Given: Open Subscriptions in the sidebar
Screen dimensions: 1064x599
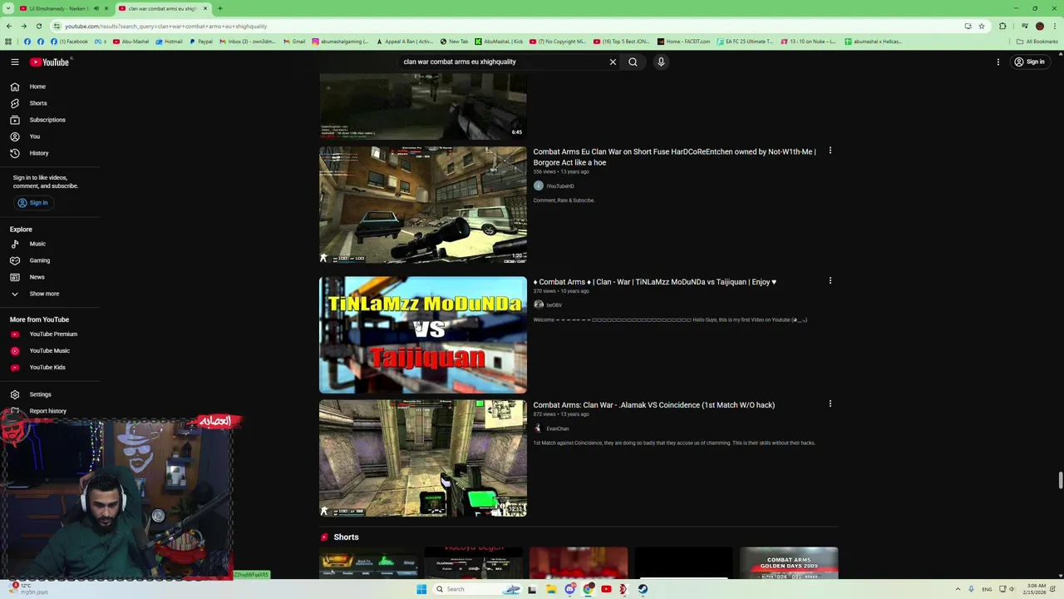Looking at the screenshot, I should 47,120.
